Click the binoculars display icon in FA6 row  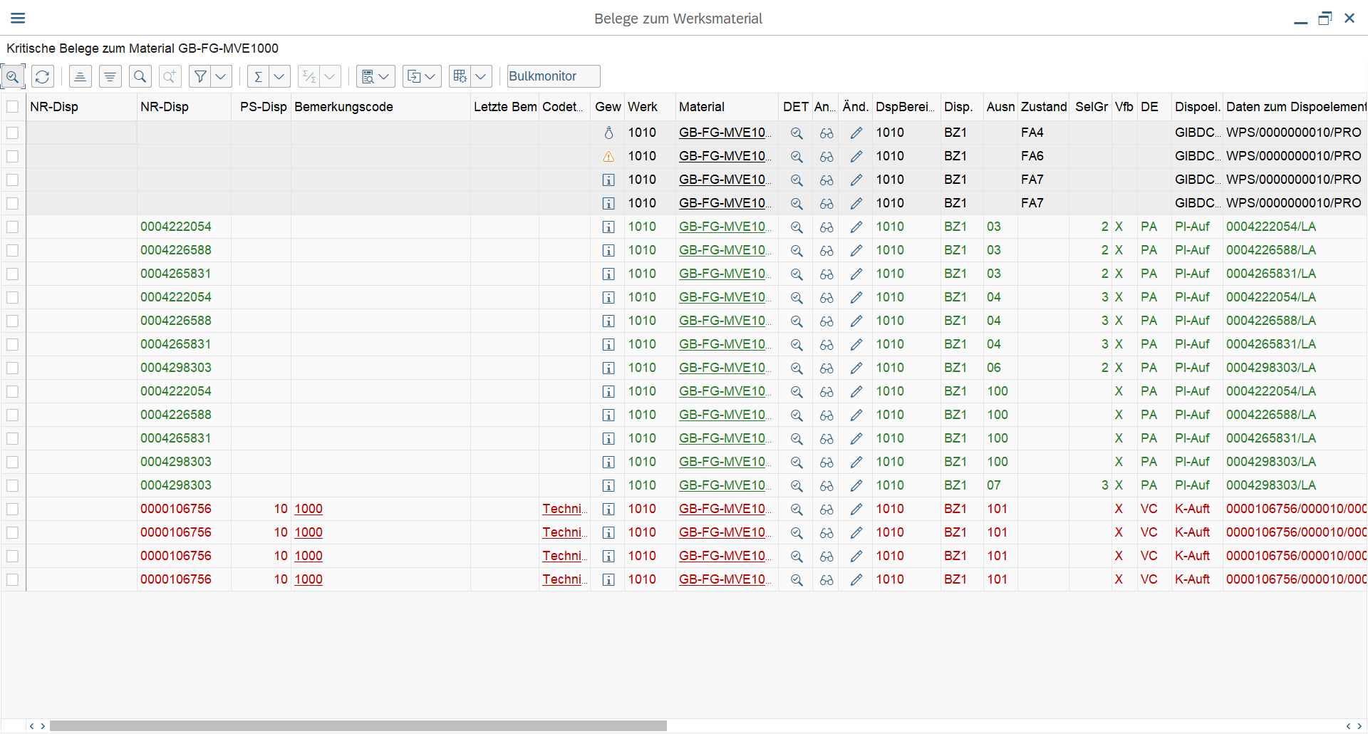pos(826,156)
